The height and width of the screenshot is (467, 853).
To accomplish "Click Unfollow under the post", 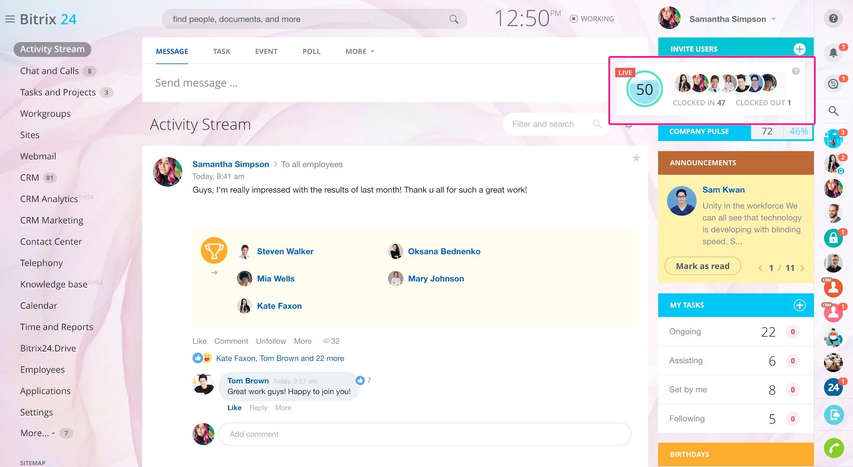I will pyautogui.click(x=271, y=341).
